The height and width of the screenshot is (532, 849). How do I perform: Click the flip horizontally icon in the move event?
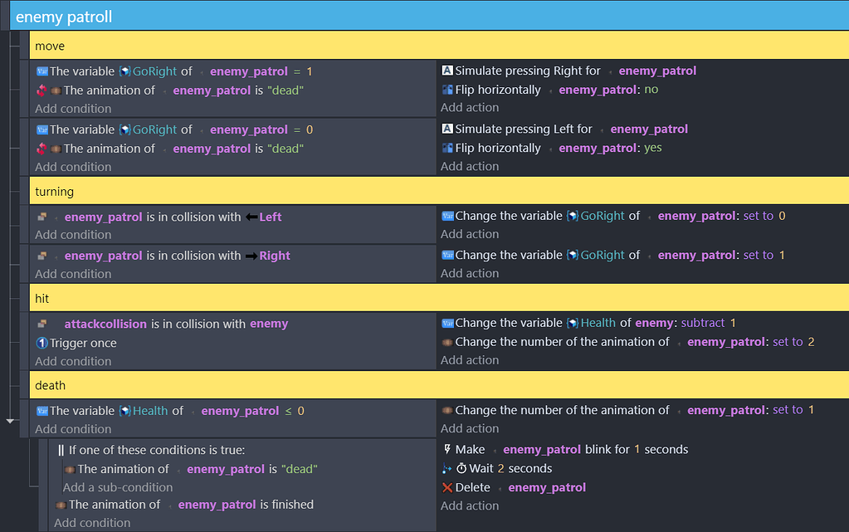446,89
